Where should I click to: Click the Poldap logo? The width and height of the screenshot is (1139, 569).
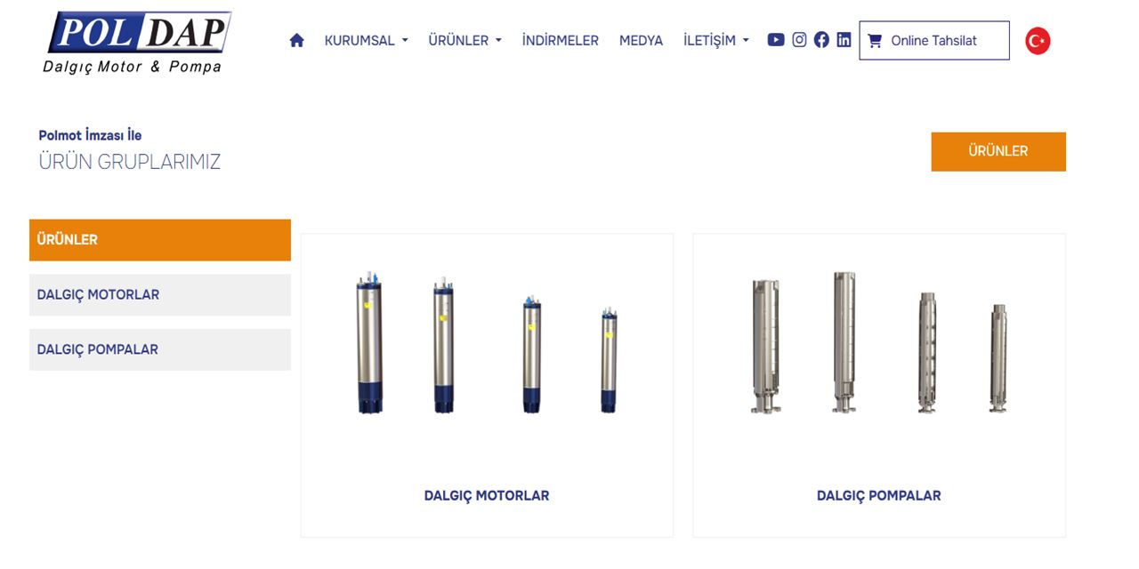click(x=138, y=42)
